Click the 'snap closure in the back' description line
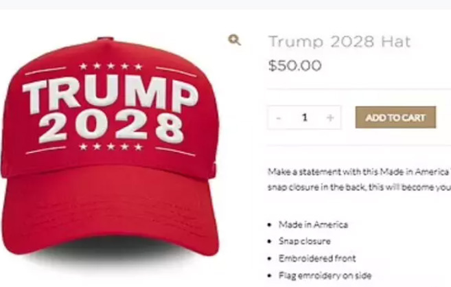The height and width of the screenshot is (287, 451). [x=359, y=187]
